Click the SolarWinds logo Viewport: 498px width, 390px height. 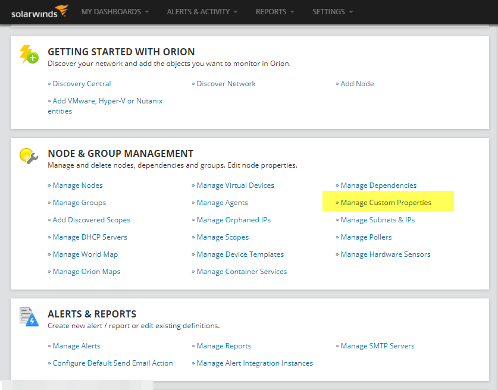40,11
